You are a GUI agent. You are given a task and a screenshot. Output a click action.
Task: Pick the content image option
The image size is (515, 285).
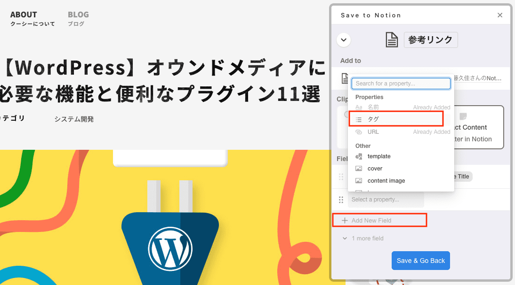point(401,180)
